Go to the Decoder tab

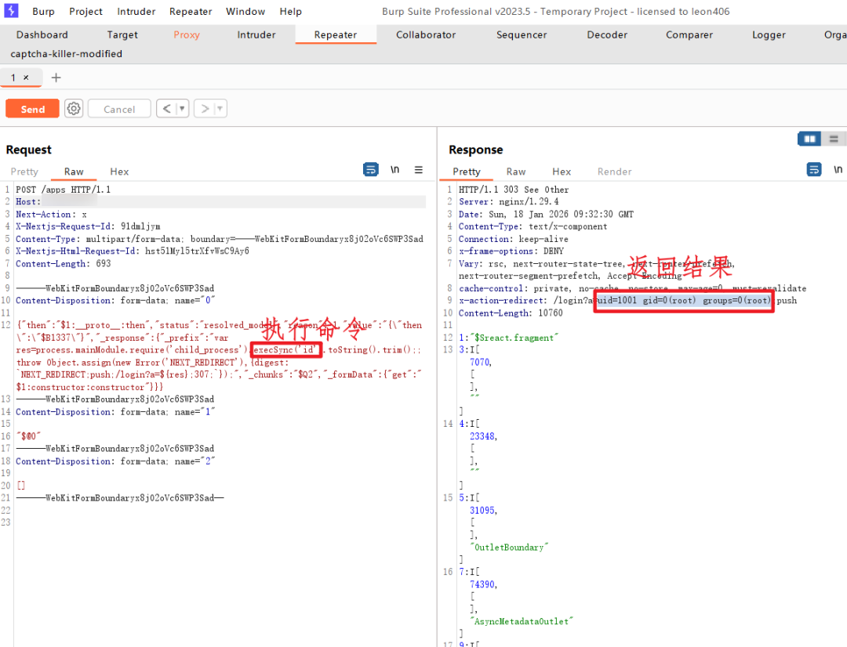tap(607, 34)
